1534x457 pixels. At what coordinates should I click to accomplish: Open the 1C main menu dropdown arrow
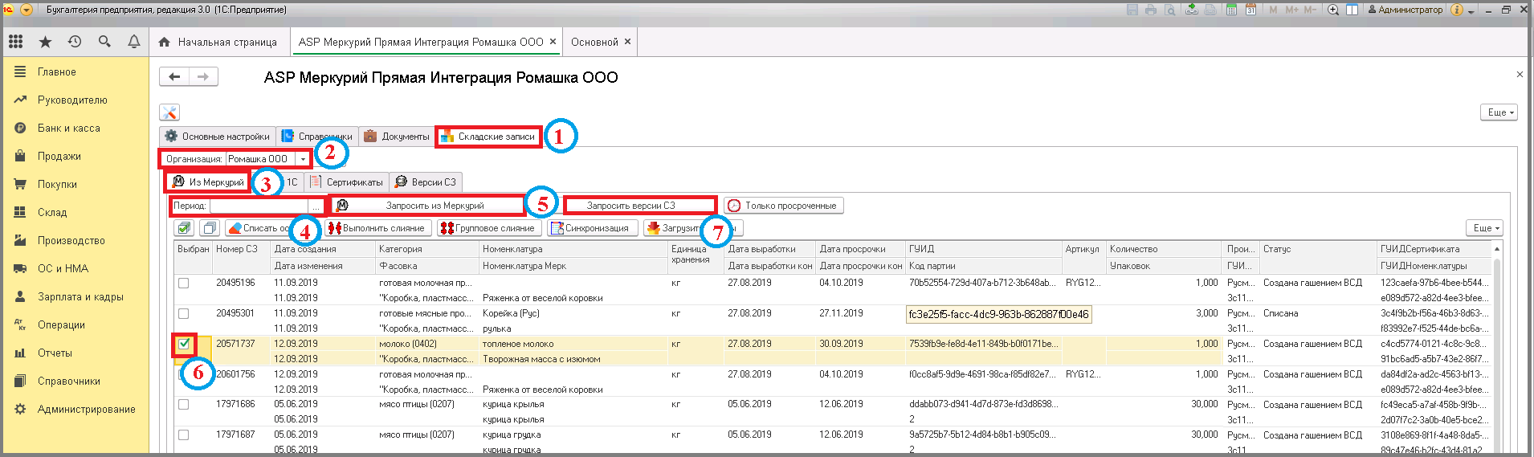point(26,10)
